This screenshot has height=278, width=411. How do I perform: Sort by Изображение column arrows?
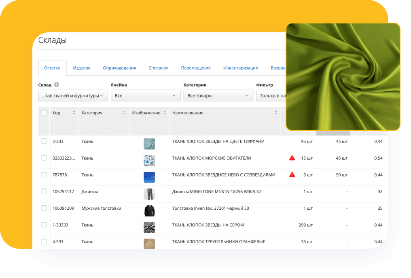(x=165, y=113)
